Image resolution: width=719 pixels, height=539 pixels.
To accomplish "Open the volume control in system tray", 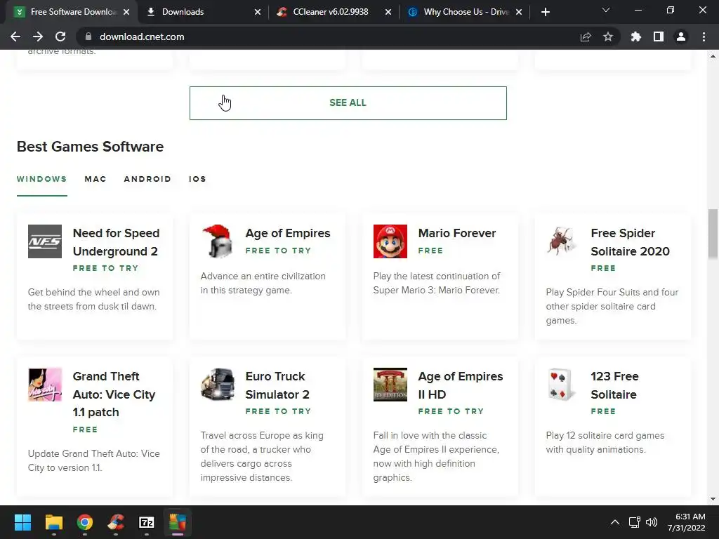I will tap(651, 522).
